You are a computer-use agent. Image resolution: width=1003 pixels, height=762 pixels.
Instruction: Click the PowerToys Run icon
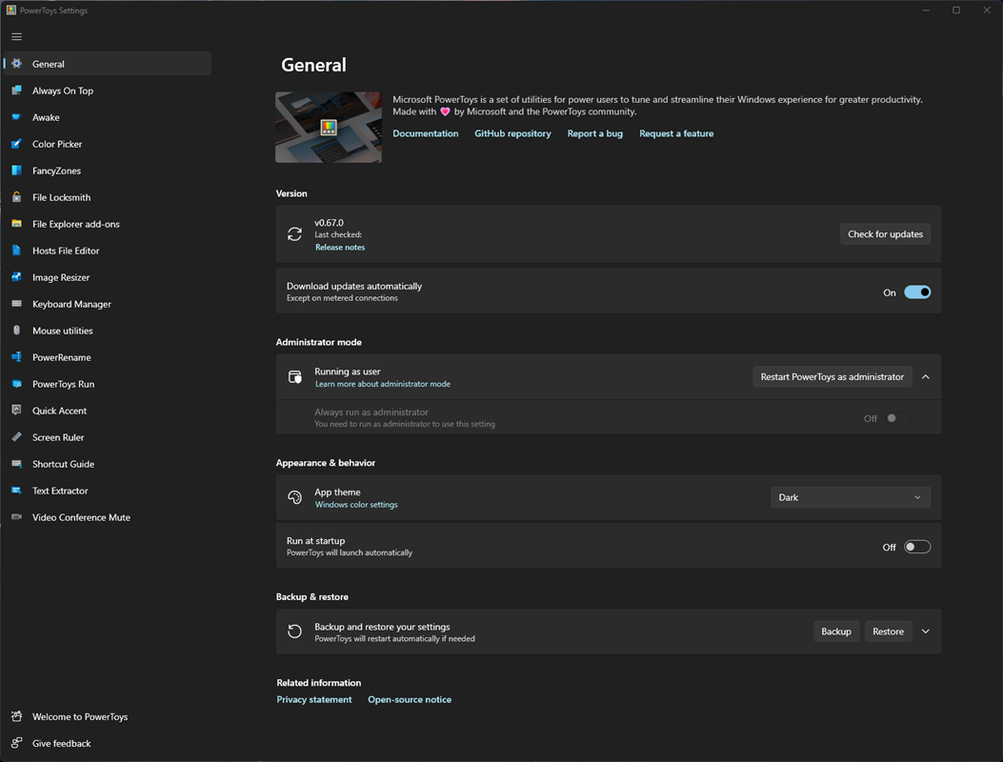(x=16, y=384)
